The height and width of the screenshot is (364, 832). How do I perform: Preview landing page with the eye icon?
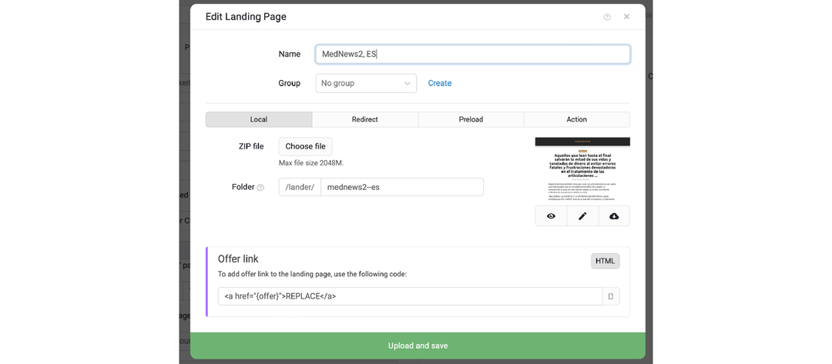tap(551, 216)
